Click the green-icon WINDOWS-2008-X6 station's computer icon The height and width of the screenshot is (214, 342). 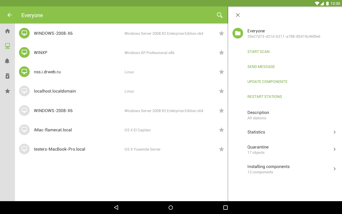pos(24,33)
